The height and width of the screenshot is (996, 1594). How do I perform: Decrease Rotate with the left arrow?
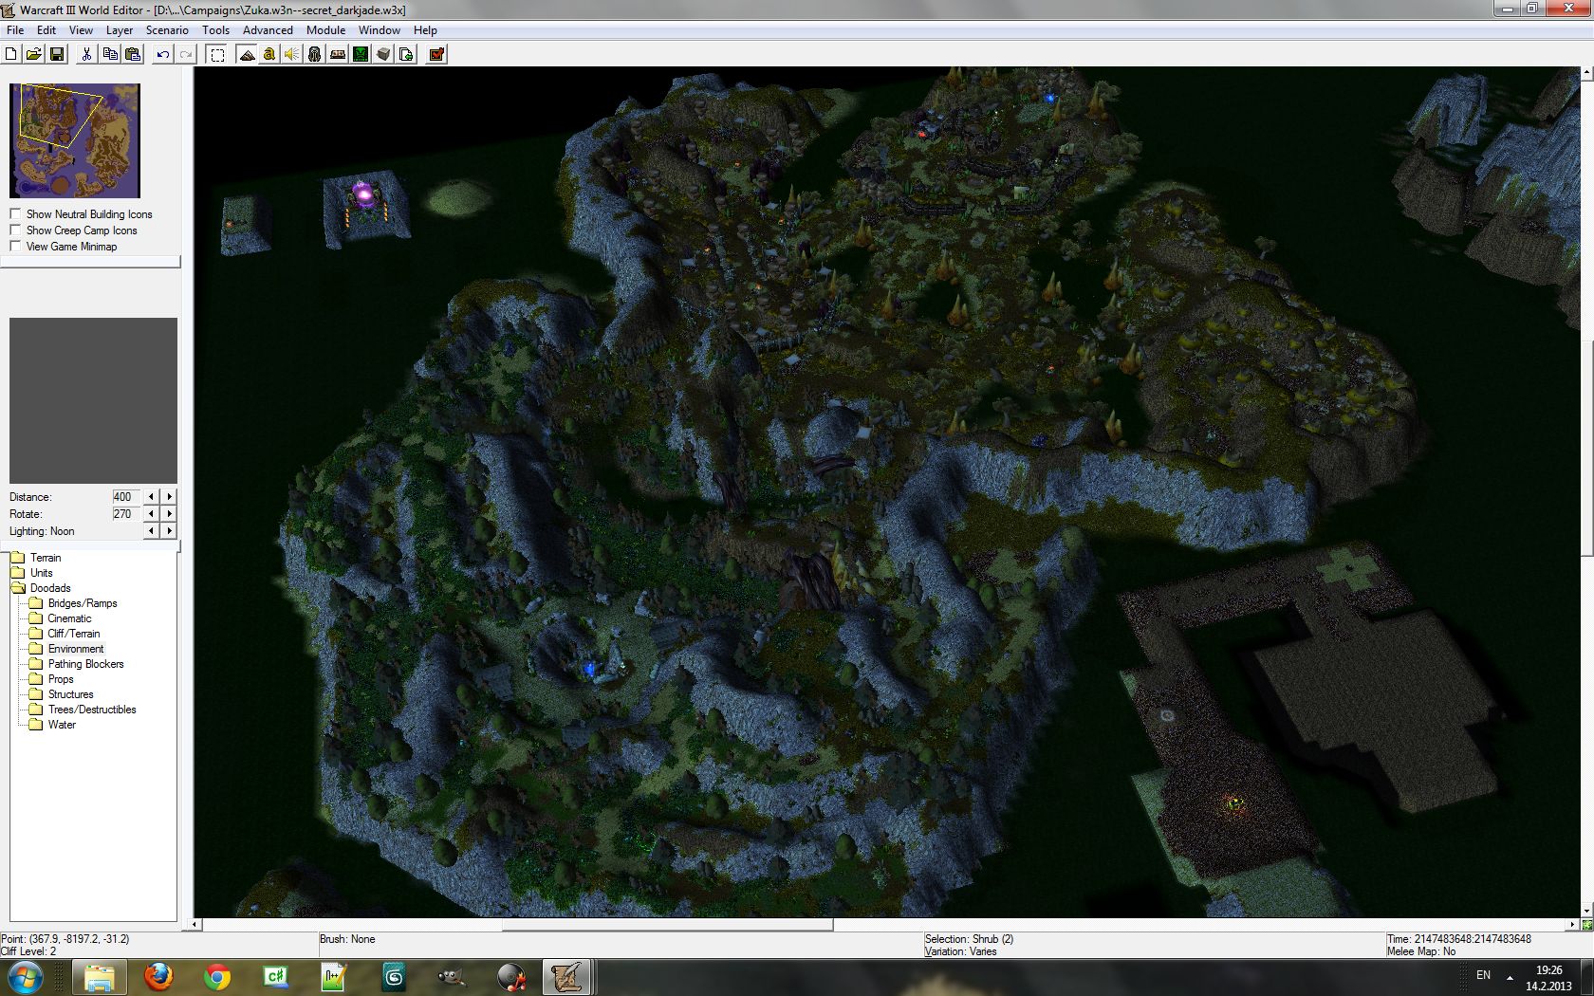point(151,514)
